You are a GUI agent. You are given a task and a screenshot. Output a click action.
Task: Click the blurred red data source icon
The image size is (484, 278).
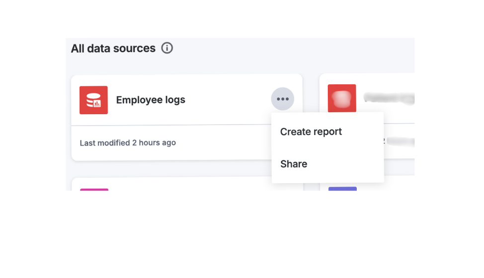coord(342,98)
